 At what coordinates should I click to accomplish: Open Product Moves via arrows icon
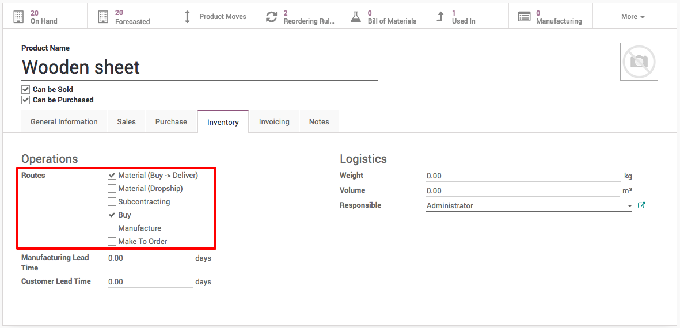pyautogui.click(x=187, y=17)
